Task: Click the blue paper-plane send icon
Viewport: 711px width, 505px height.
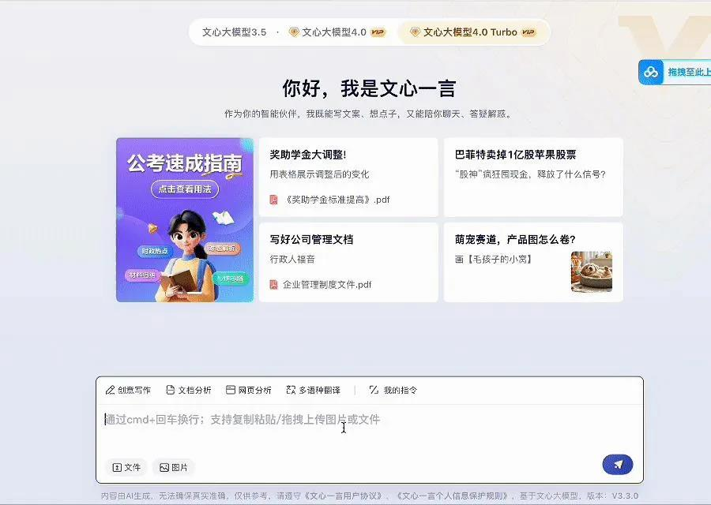Action: click(617, 465)
